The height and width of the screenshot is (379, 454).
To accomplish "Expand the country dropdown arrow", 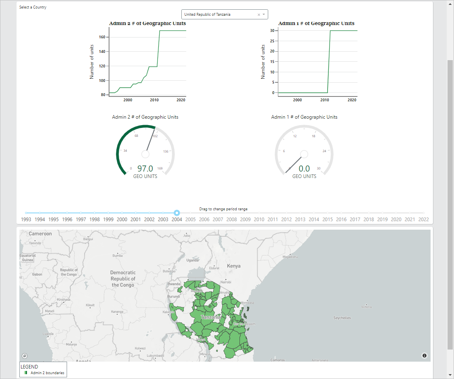I will (x=264, y=15).
